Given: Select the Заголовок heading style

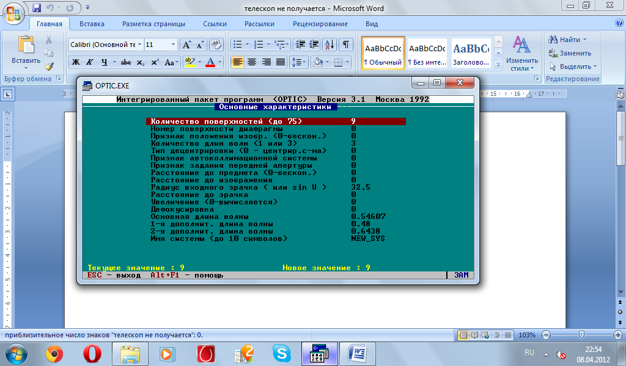Looking at the screenshot, I should click(x=471, y=53).
